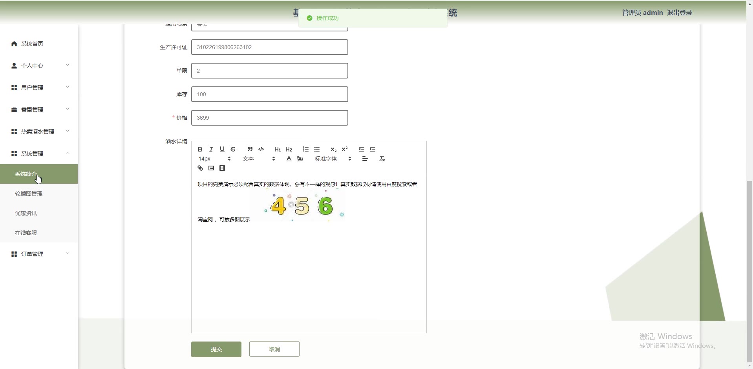Apply superscript formatting

click(345, 149)
